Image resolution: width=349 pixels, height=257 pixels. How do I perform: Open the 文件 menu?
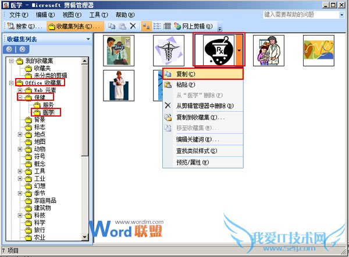(19, 15)
